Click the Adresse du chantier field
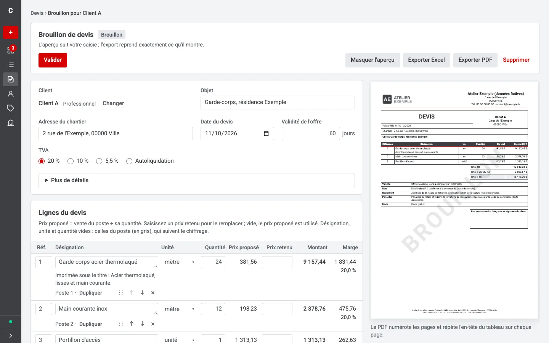The height and width of the screenshot is (343, 549). [x=116, y=133]
